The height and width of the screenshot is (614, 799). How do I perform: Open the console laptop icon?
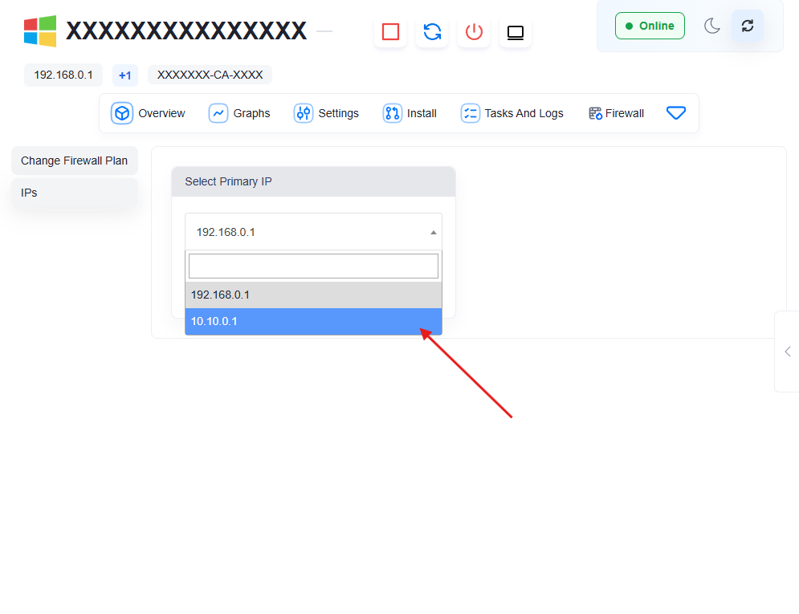click(516, 32)
